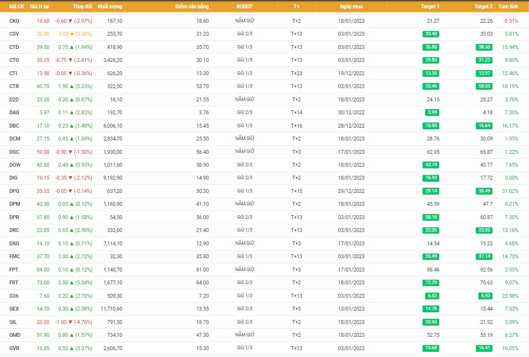Sort by the Khối lượng column header

pos(110,6)
